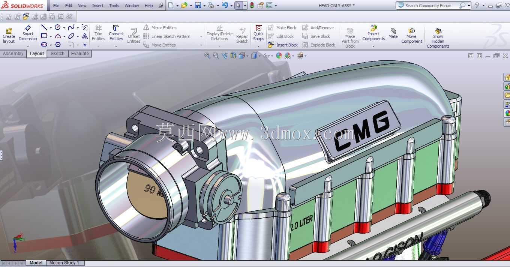Select the Spline sketch tool
Screen dimensions: 510x267
[71, 27]
